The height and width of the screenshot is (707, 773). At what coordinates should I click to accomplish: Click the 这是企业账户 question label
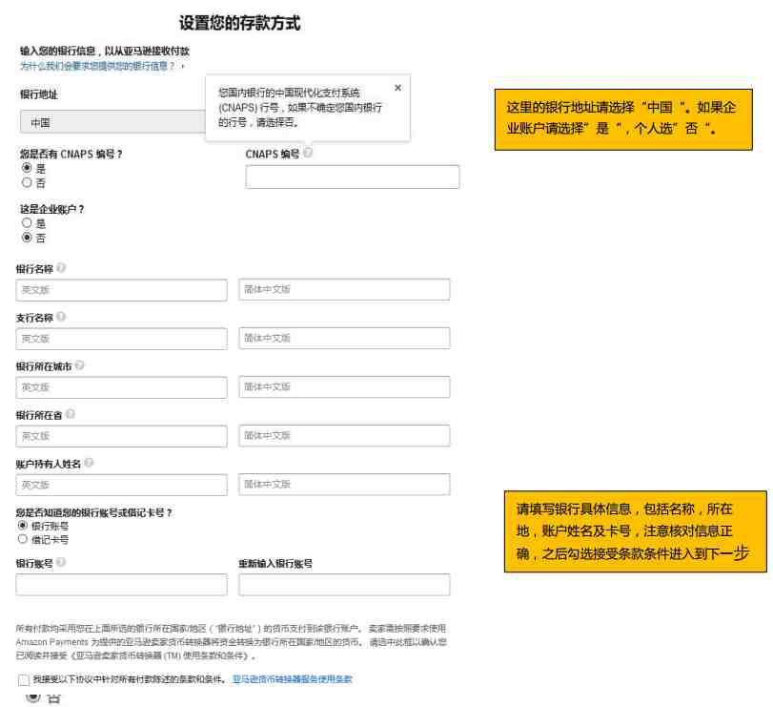point(51,209)
